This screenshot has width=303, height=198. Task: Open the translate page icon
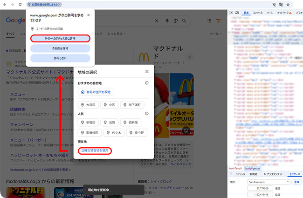coord(281,5)
